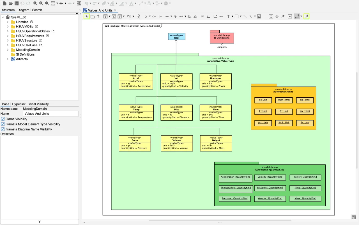Select the Constraint block tool
Image resolution: width=359 pixels, height=225 pixels.
click(114, 17)
